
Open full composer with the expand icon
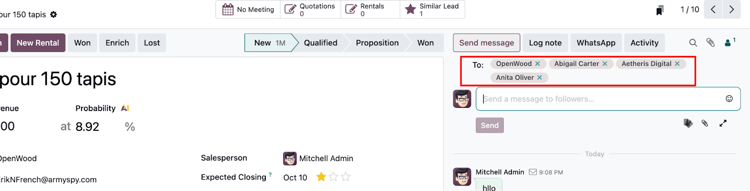(723, 123)
